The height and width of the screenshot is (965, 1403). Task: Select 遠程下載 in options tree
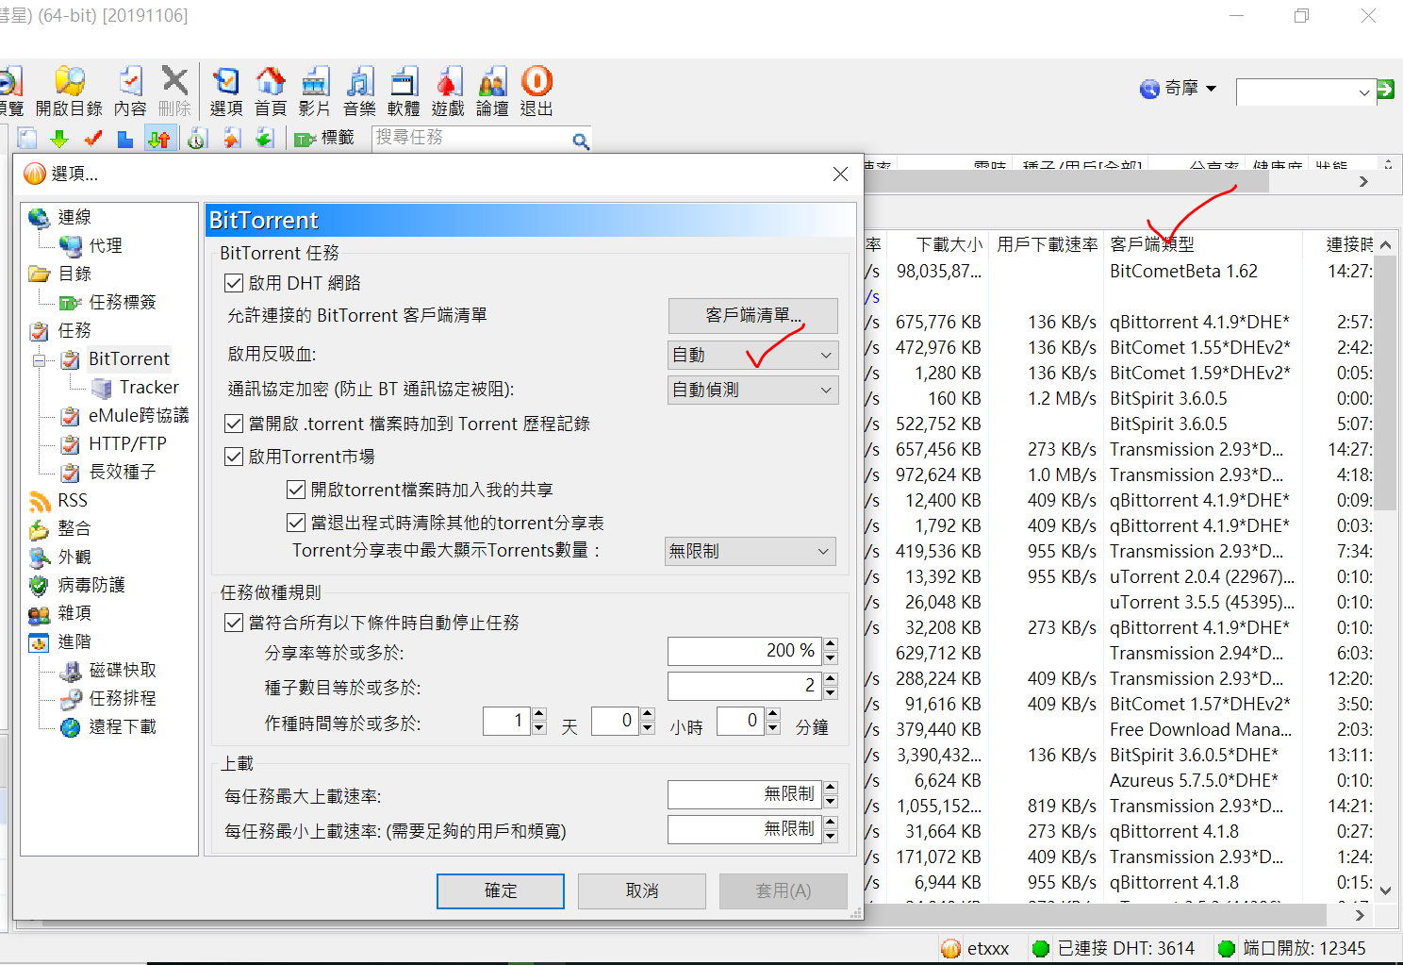pos(123,726)
